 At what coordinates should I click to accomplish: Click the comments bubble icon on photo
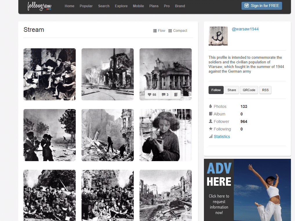(163, 95)
